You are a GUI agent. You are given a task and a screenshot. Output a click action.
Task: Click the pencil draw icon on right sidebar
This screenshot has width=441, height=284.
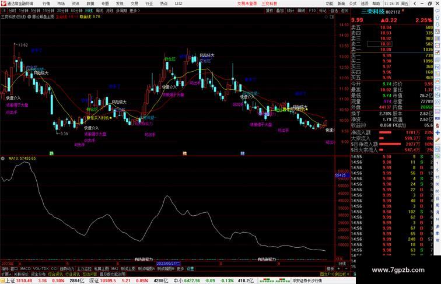(x=437, y=139)
